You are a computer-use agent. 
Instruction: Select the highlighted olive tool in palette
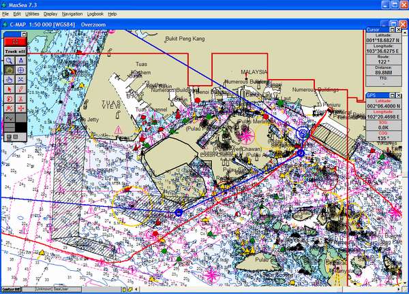[x=10, y=70]
